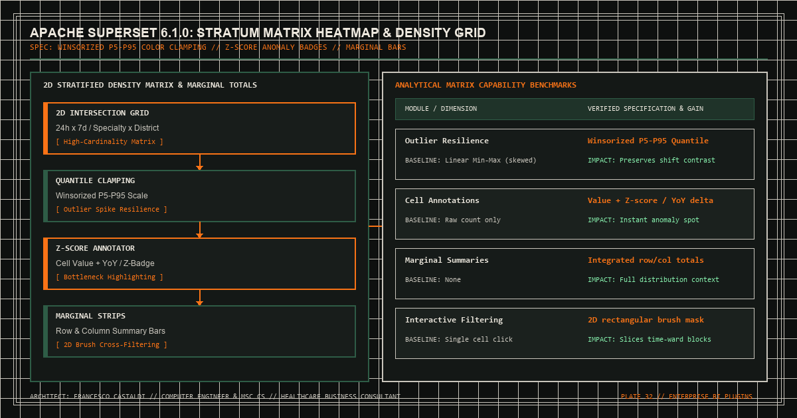
Task: Click the architect credit line 'FRANCESCO CASTALDI'
Action: pyautogui.click(x=215, y=397)
